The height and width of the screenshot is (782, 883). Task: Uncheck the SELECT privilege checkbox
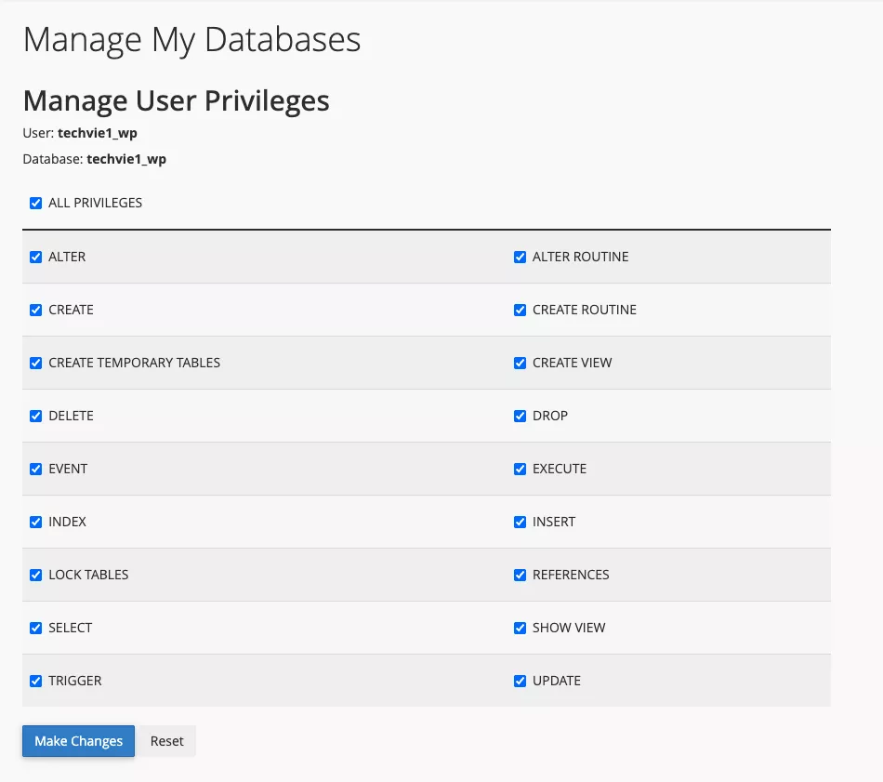(x=36, y=628)
